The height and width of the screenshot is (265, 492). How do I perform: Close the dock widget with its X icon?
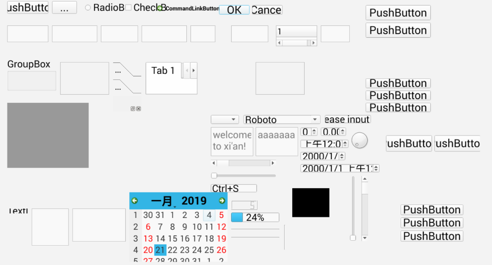[138, 109]
